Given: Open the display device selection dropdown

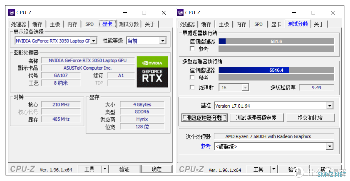Looking at the screenshot, I should (x=94, y=41).
